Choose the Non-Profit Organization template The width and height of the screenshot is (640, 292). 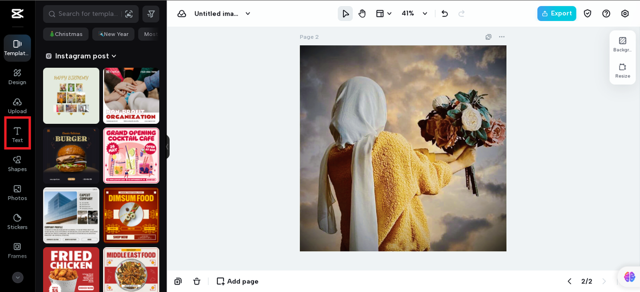[x=131, y=96]
